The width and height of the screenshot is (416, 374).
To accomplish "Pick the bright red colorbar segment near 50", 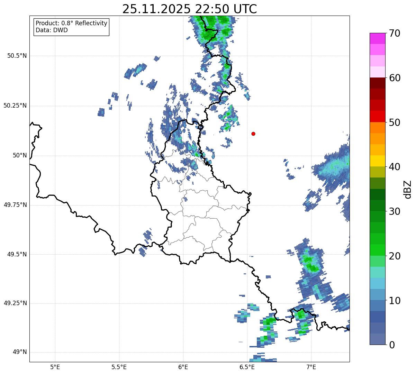I will (378, 117).
